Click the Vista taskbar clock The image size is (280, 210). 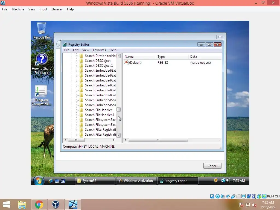[x=239, y=180]
